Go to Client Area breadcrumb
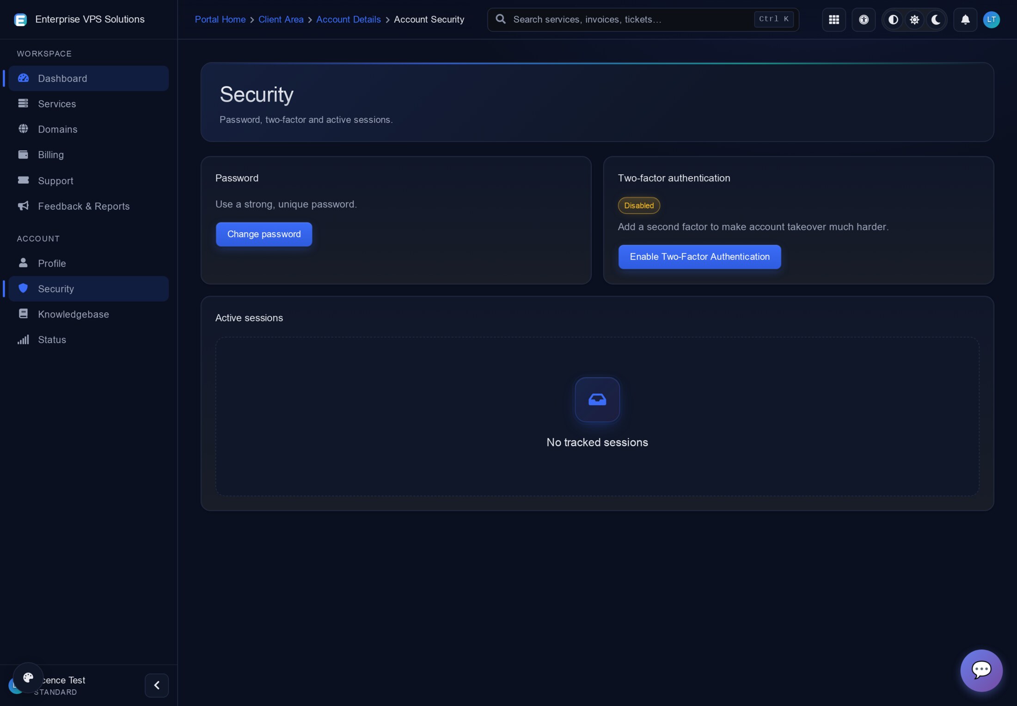 coord(281,19)
